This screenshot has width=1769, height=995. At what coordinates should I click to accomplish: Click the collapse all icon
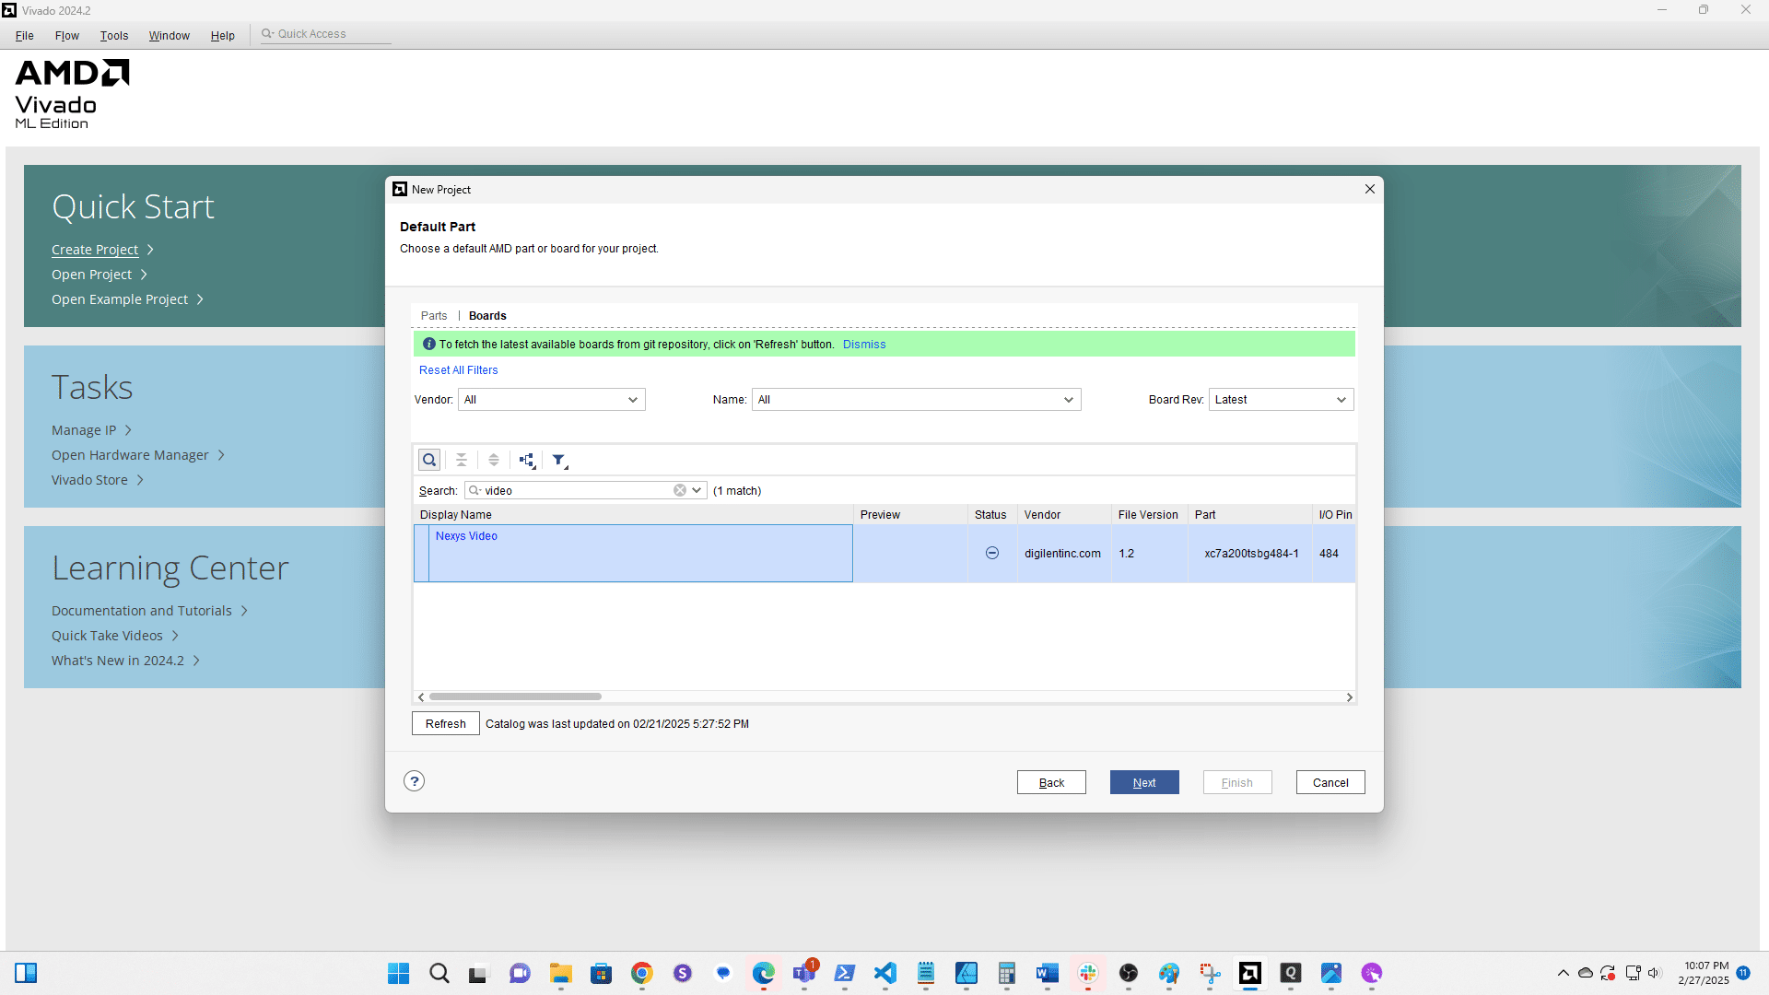(x=462, y=460)
